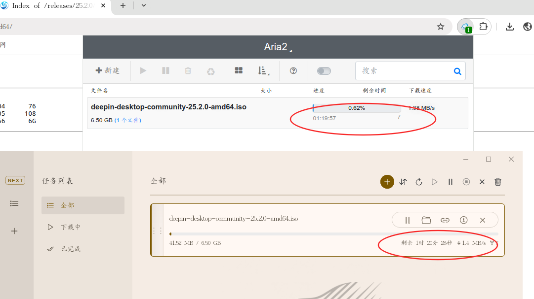Click the circled stop icon in task toolbar

[x=466, y=182]
